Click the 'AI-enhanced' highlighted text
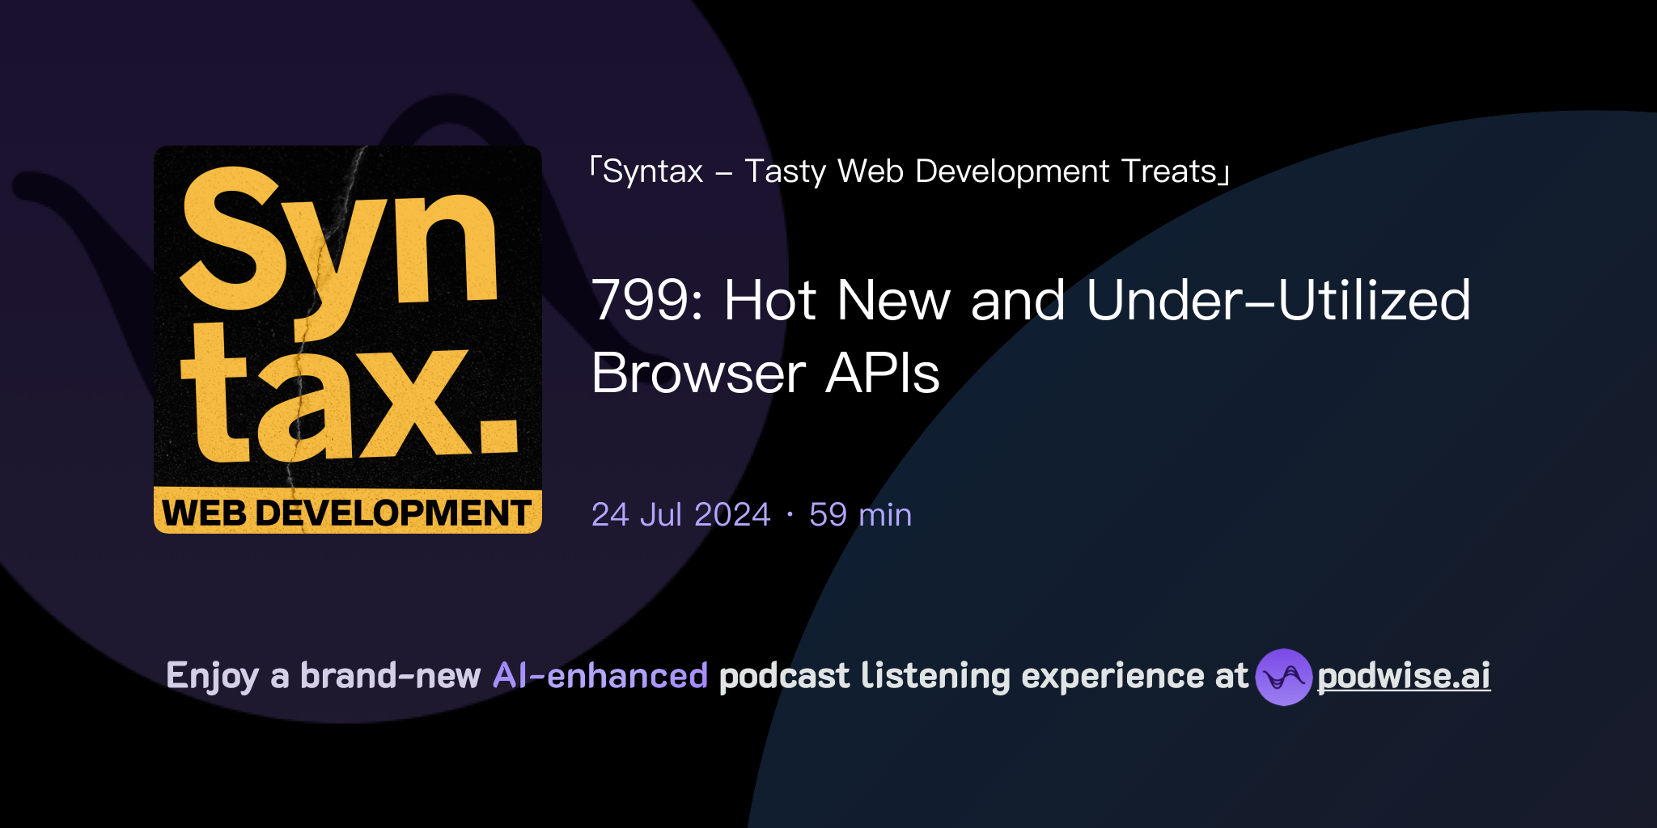This screenshot has height=828, width=1657. point(599,675)
